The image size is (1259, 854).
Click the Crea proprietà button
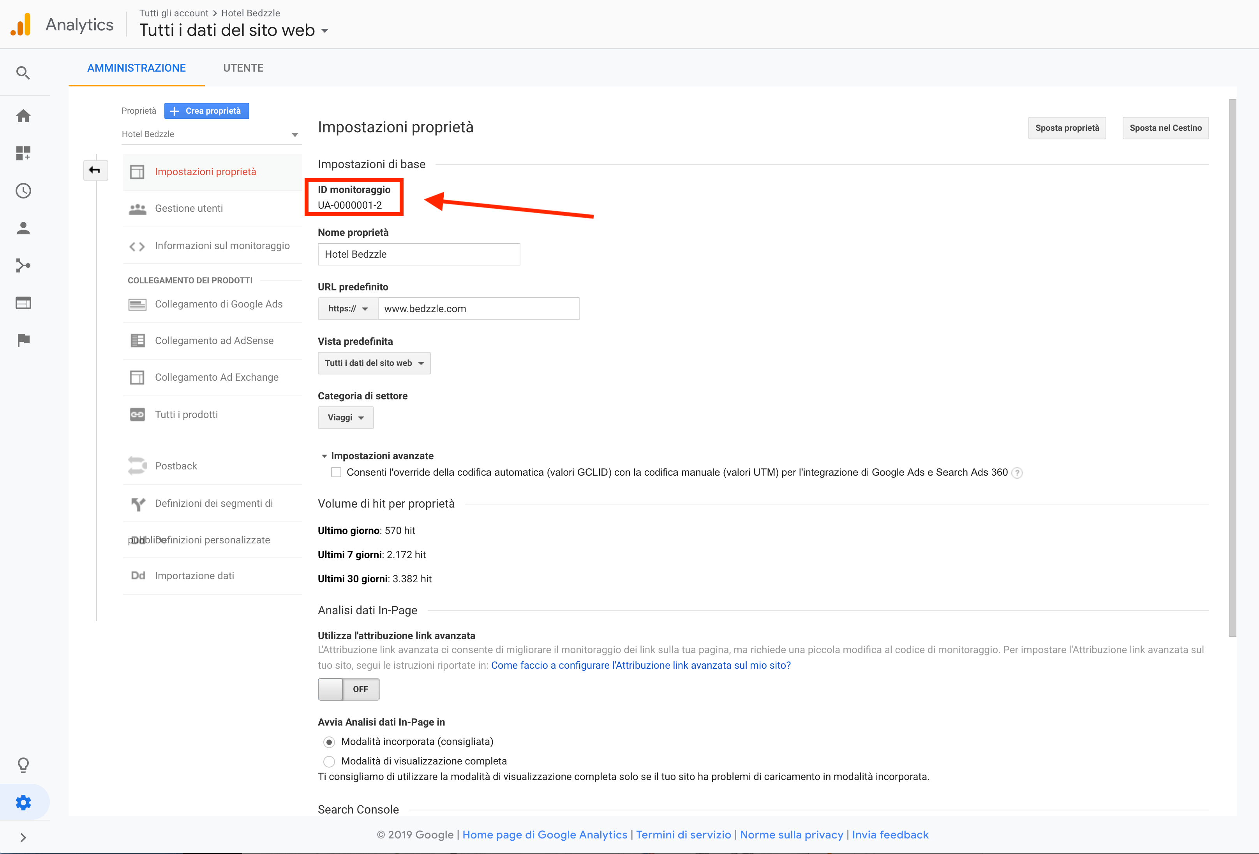coord(206,111)
